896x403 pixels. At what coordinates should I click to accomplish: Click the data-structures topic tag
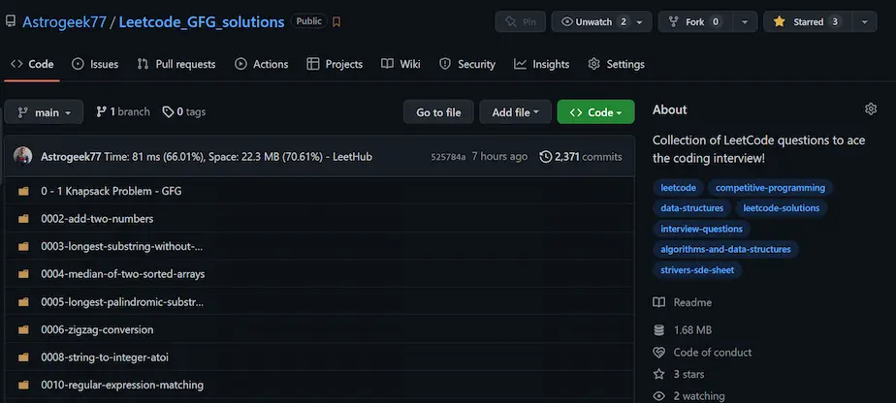[x=692, y=207]
